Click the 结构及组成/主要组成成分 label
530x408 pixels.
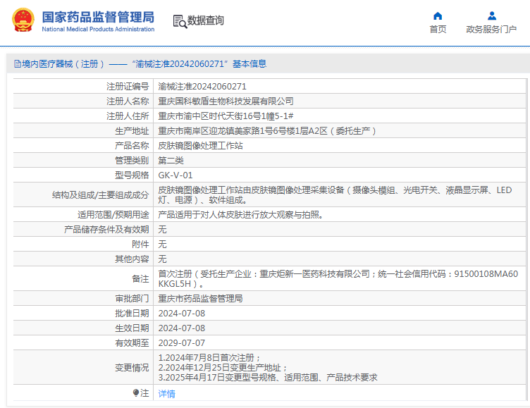[100, 195]
